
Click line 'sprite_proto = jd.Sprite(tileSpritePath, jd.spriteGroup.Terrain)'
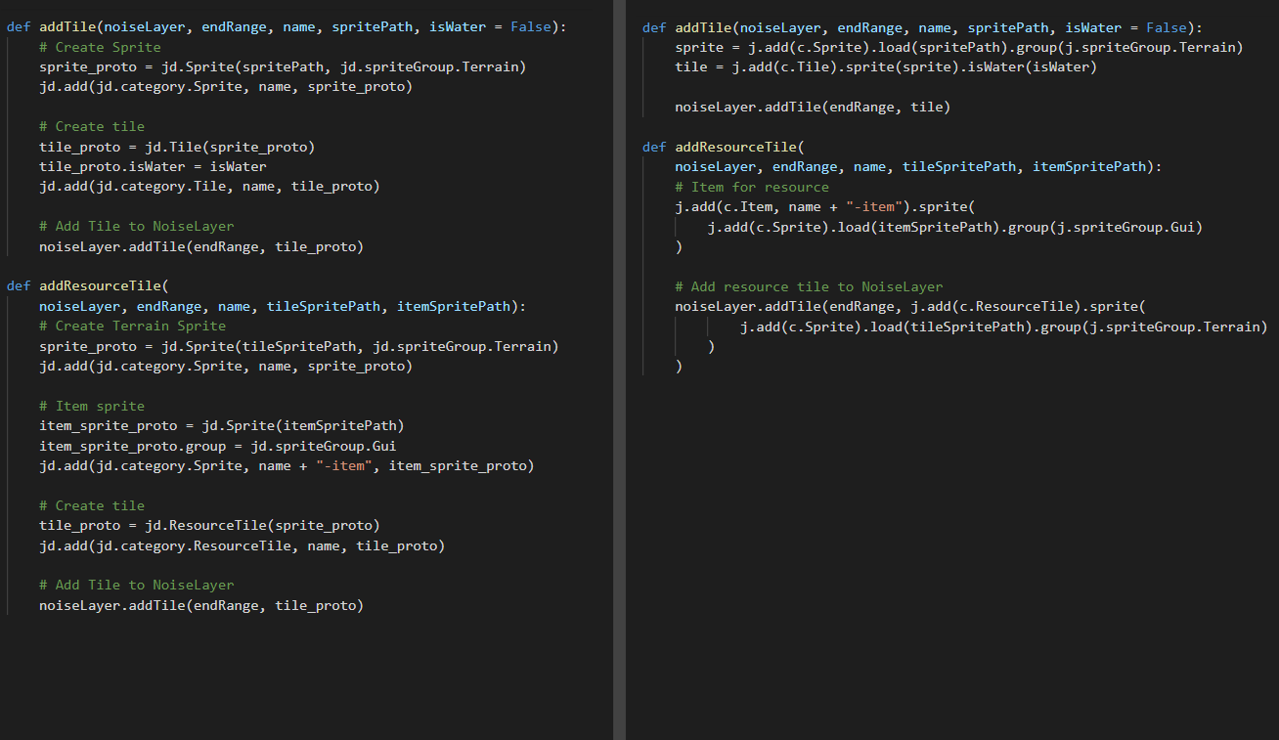click(x=299, y=346)
